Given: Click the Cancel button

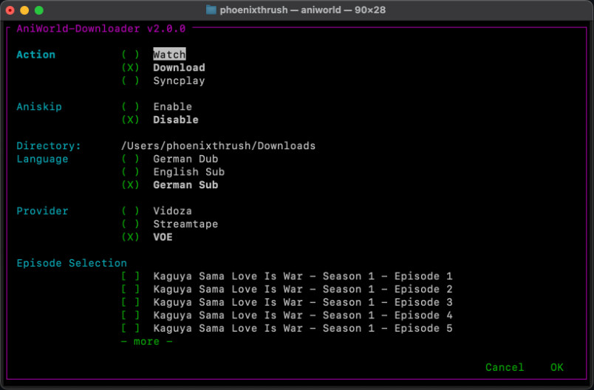Looking at the screenshot, I should tap(505, 367).
